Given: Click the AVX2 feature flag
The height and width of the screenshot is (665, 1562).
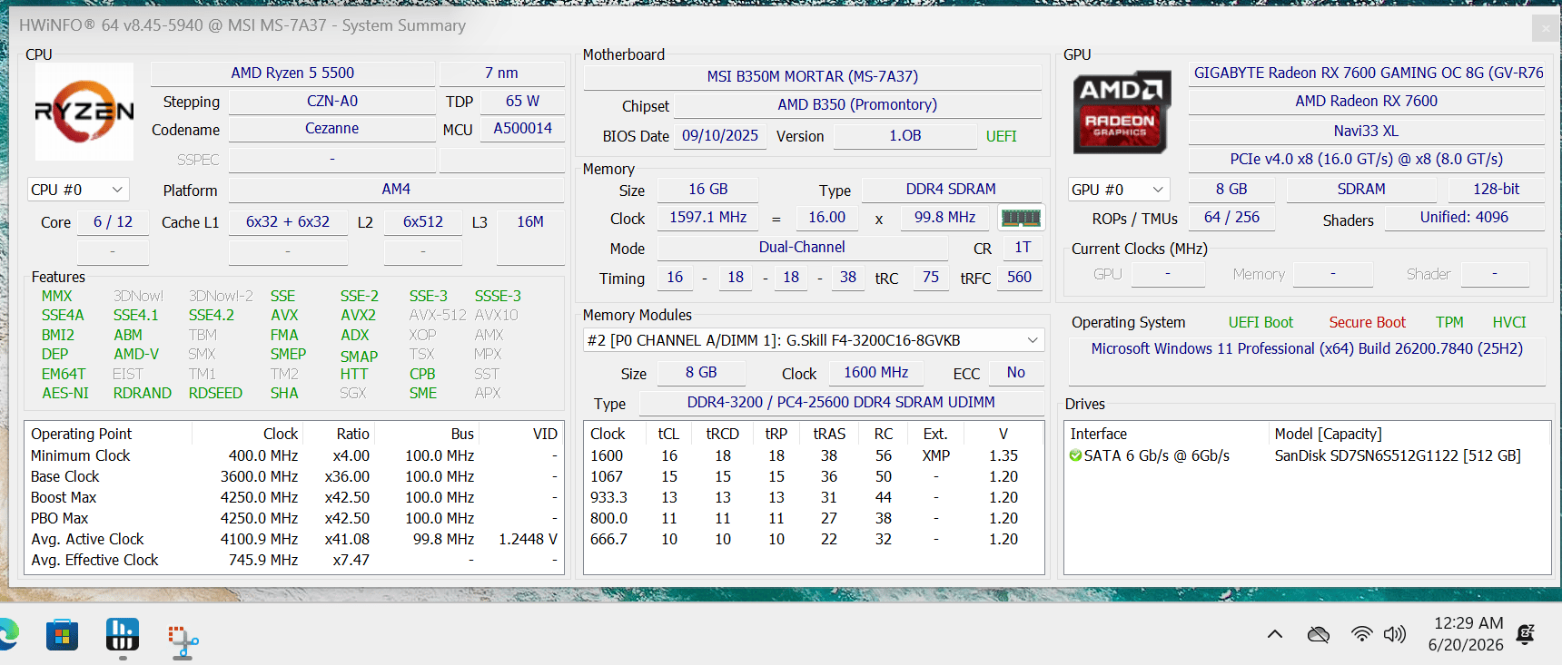Looking at the screenshot, I should click(x=358, y=316).
